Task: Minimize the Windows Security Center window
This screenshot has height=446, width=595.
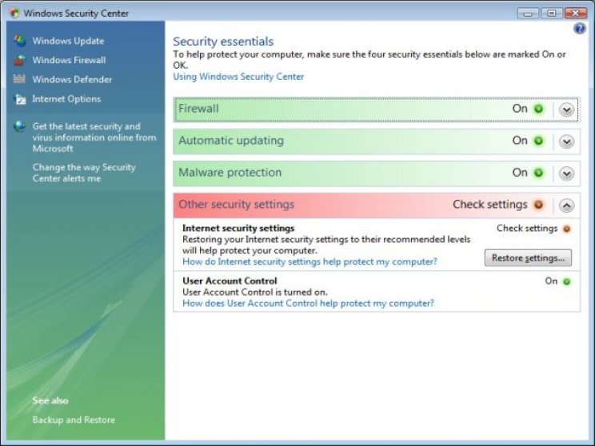Action: [528, 14]
